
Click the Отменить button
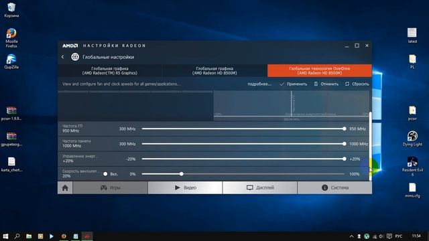326,84
